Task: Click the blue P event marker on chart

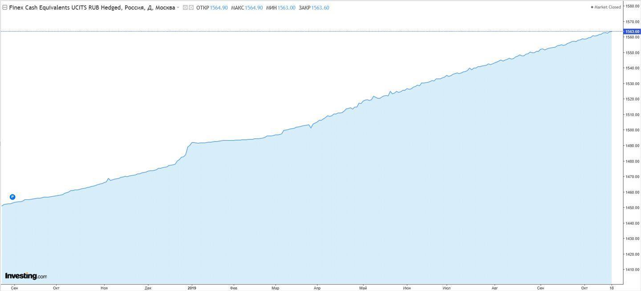Action: click(12, 197)
